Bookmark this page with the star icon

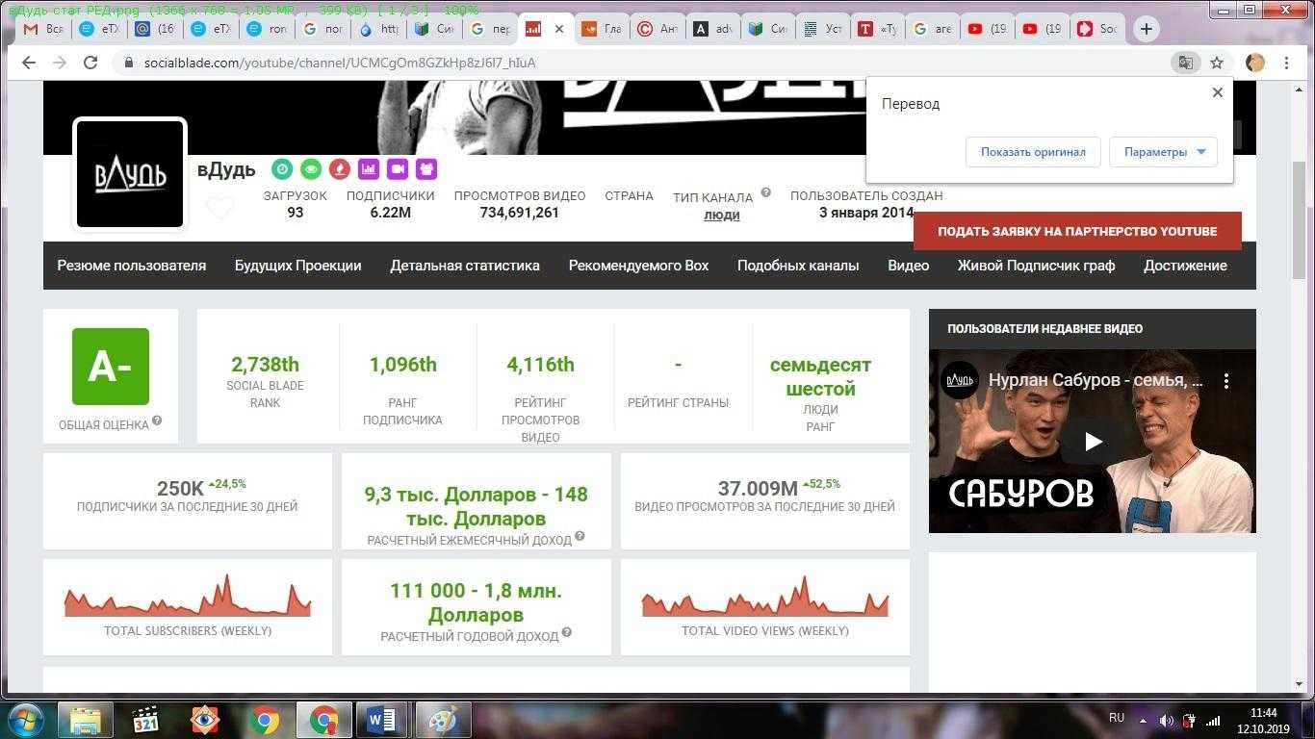click(x=1217, y=63)
